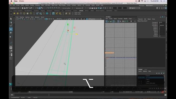Open the shelf options gear menu
This screenshot has width=176, height=99.
[11, 14]
